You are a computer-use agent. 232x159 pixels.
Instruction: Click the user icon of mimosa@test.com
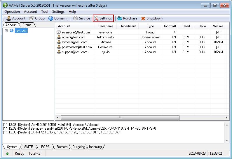click(x=59, y=42)
